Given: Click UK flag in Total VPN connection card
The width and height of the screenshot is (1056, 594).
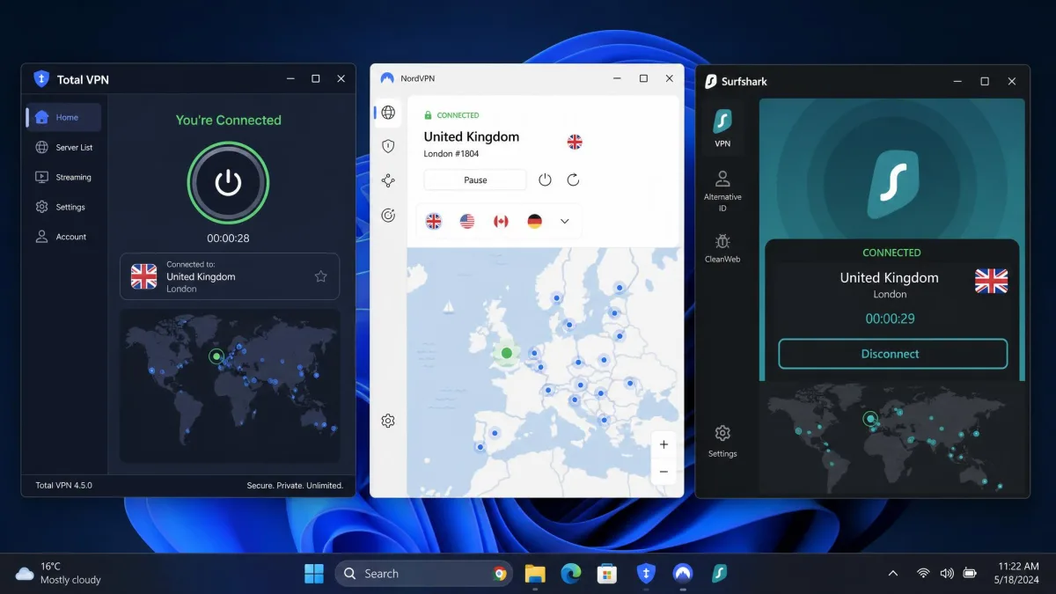Looking at the screenshot, I should click(143, 276).
